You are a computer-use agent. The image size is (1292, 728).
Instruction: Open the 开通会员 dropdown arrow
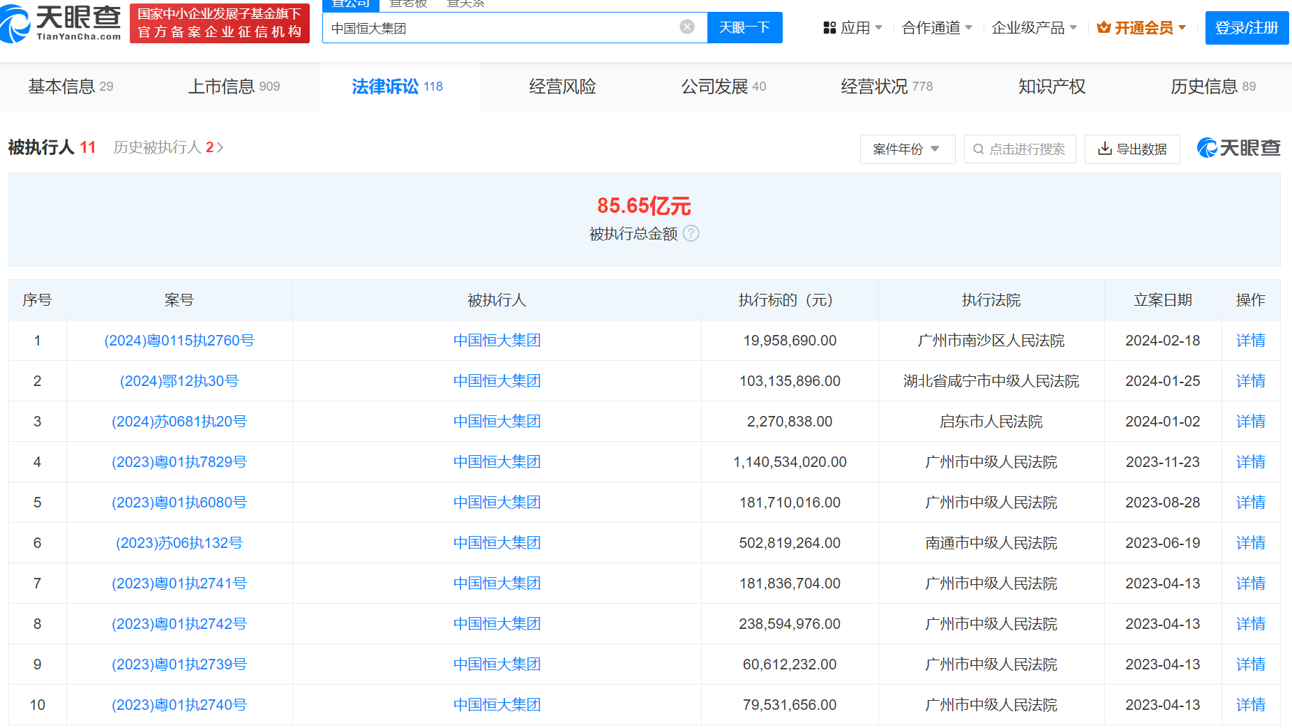click(x=1182, y=28)
